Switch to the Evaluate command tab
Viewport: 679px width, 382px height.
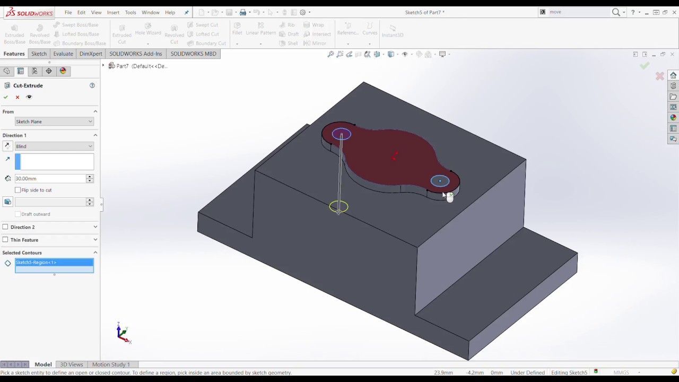pos(63,54)
